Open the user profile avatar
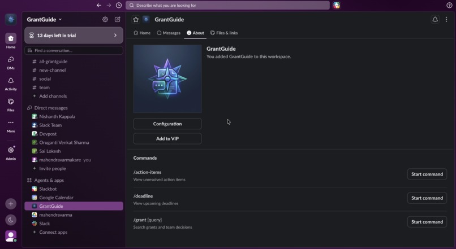The height and width of the screenshot is (249, 456). pos(11,236)
